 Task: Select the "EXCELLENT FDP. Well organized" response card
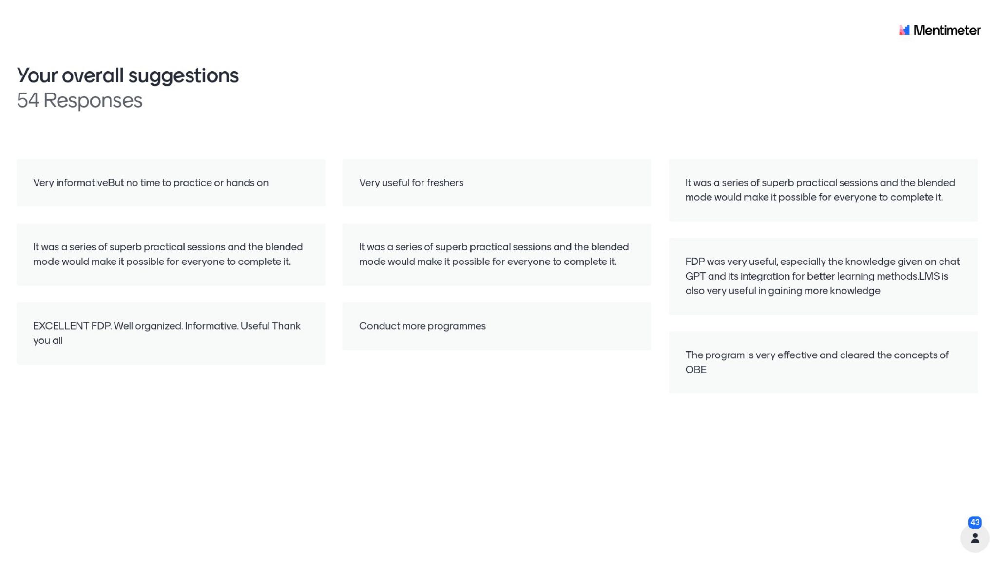[171, 333]
